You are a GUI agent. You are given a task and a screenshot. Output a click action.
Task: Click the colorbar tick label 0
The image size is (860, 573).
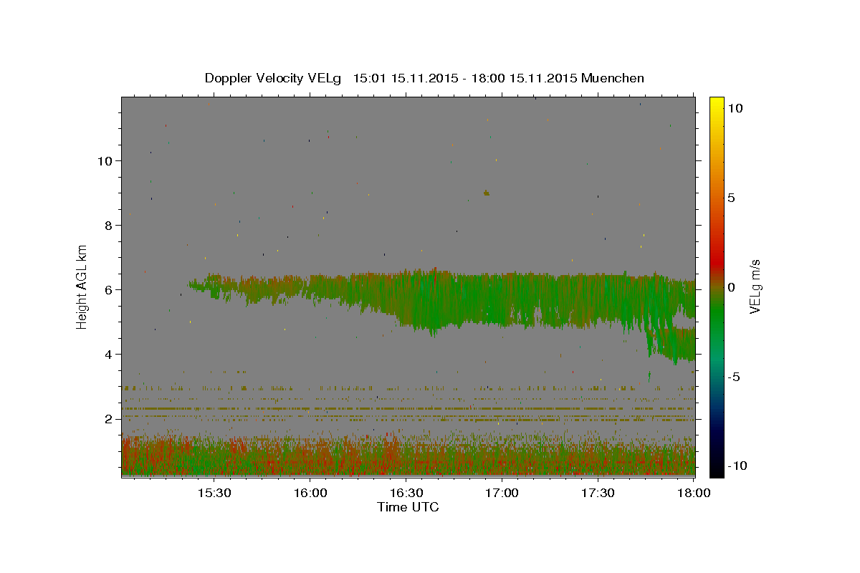pyautogui.click(x=732, y=287)
